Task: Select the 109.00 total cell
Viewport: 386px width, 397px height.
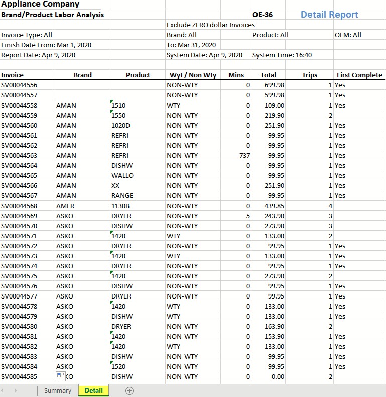Action: [x=268, y=105]
